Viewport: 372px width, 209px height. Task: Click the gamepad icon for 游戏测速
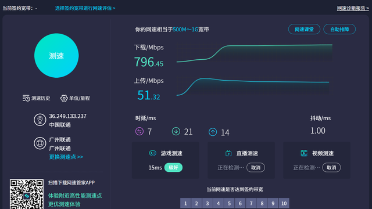pyautogui.click(x=152, y=153)
